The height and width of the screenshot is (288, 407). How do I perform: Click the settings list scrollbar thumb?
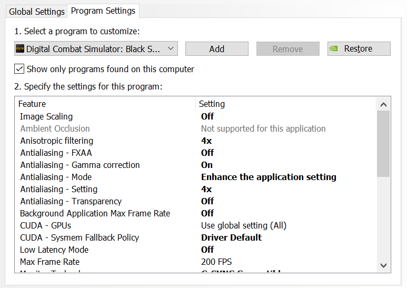pos(383,144)
